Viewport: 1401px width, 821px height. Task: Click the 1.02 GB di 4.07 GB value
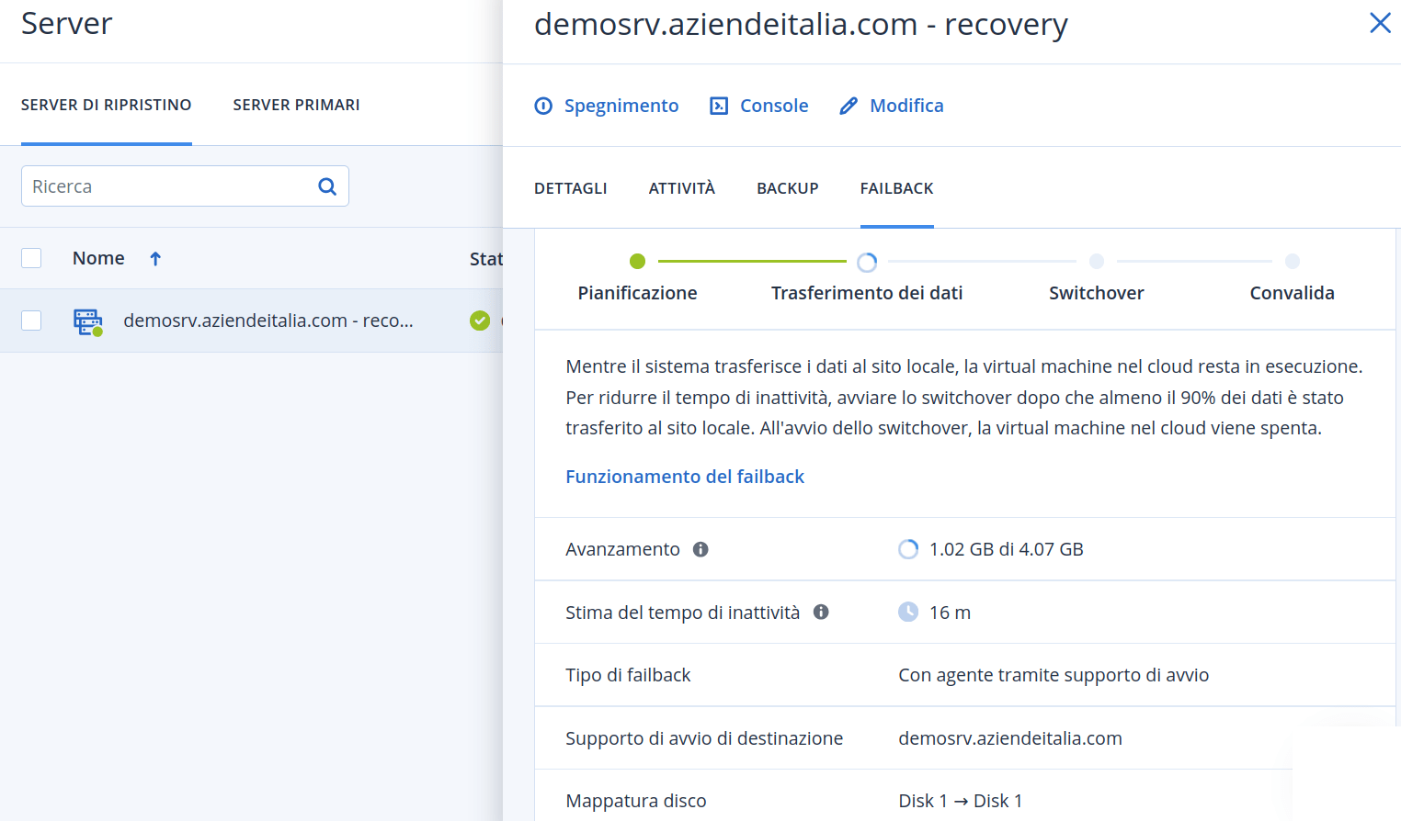click(1007, 549)
